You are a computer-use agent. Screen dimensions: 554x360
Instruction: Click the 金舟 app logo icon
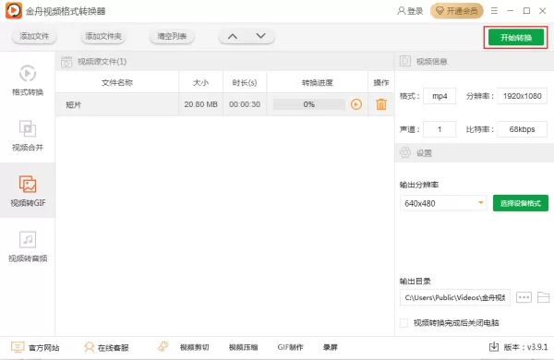coord(14,10)
